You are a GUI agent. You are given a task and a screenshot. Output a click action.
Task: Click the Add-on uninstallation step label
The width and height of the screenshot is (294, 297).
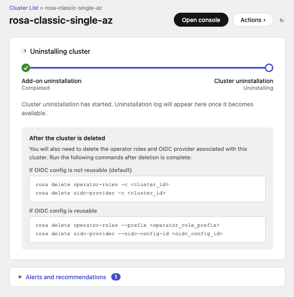coord(52,81)
